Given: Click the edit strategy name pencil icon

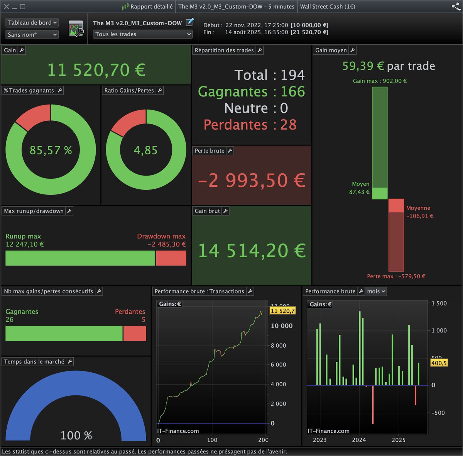Looking at the screenshot, I should tap(190, 22).
